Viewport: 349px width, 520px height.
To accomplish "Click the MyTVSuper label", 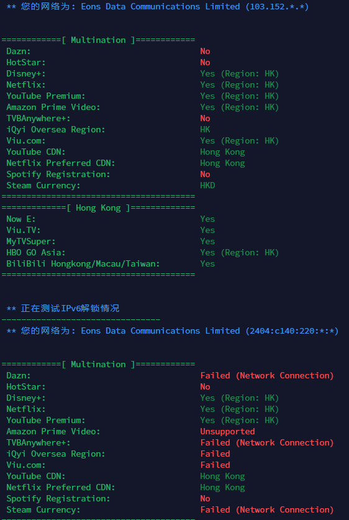I will 31,242.
